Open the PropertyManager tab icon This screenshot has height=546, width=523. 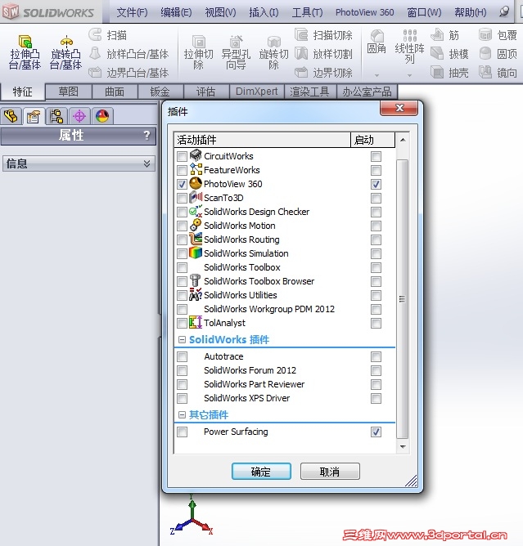(x=34, y=116)
